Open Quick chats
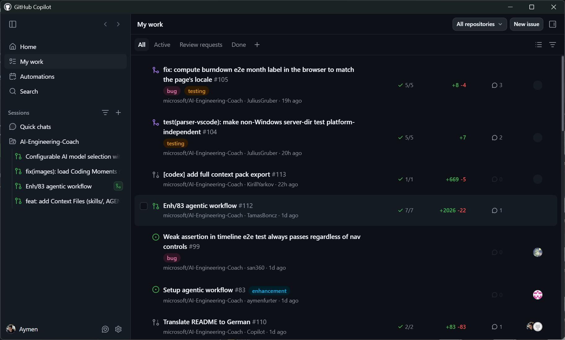Screen dimensions: 565x340 pyautogui.click(x=66, y=127)
